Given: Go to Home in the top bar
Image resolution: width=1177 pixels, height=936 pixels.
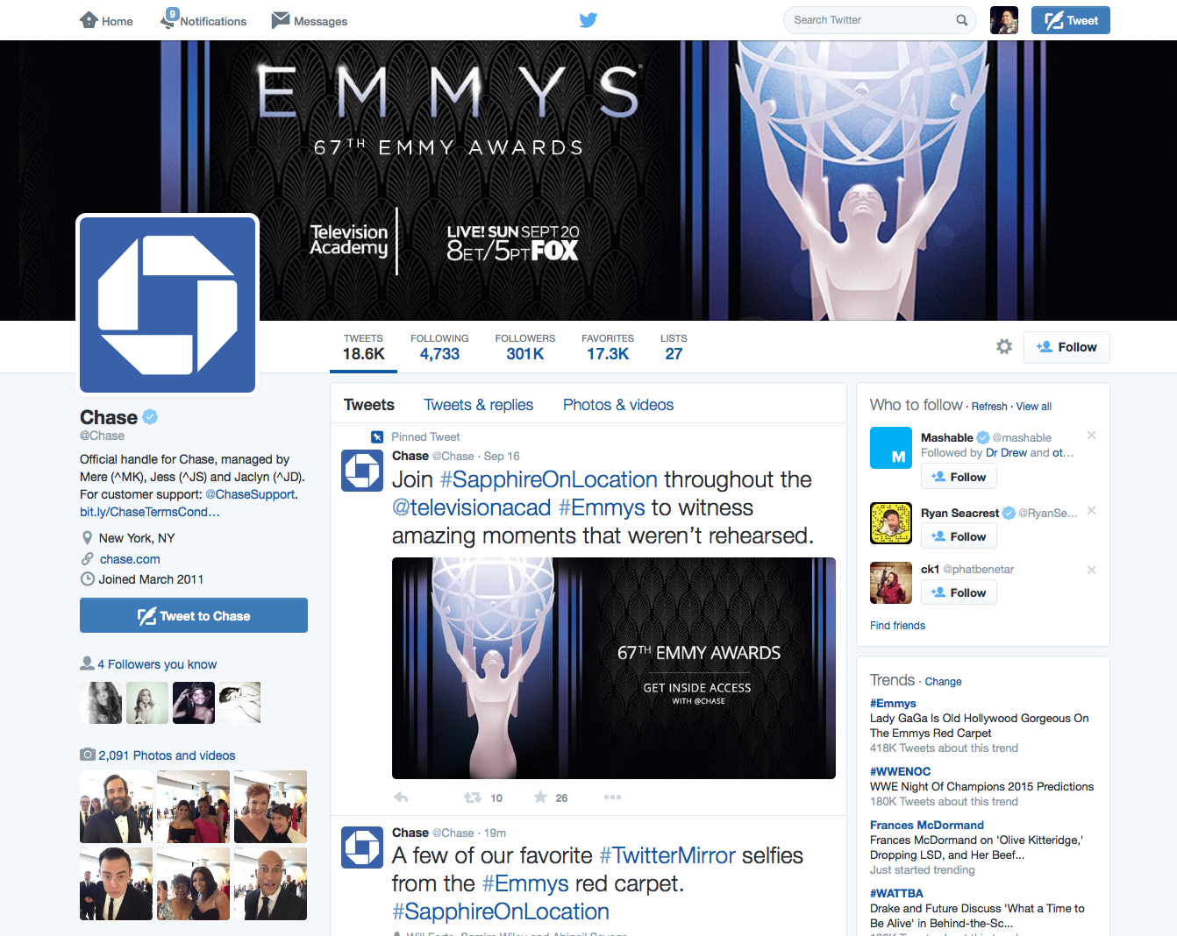Looking at the screenshot, I should (106, 20).
